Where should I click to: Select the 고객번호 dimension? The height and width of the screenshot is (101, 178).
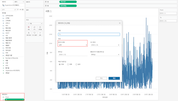point(8,21)
